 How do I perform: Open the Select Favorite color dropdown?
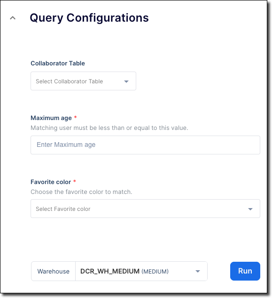pos(145,209)
